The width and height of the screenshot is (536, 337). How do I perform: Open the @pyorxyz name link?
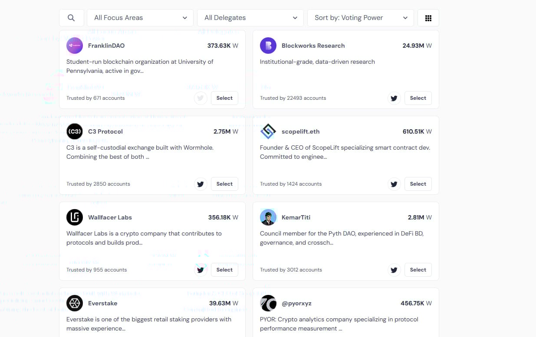click(x=296, y=303)
